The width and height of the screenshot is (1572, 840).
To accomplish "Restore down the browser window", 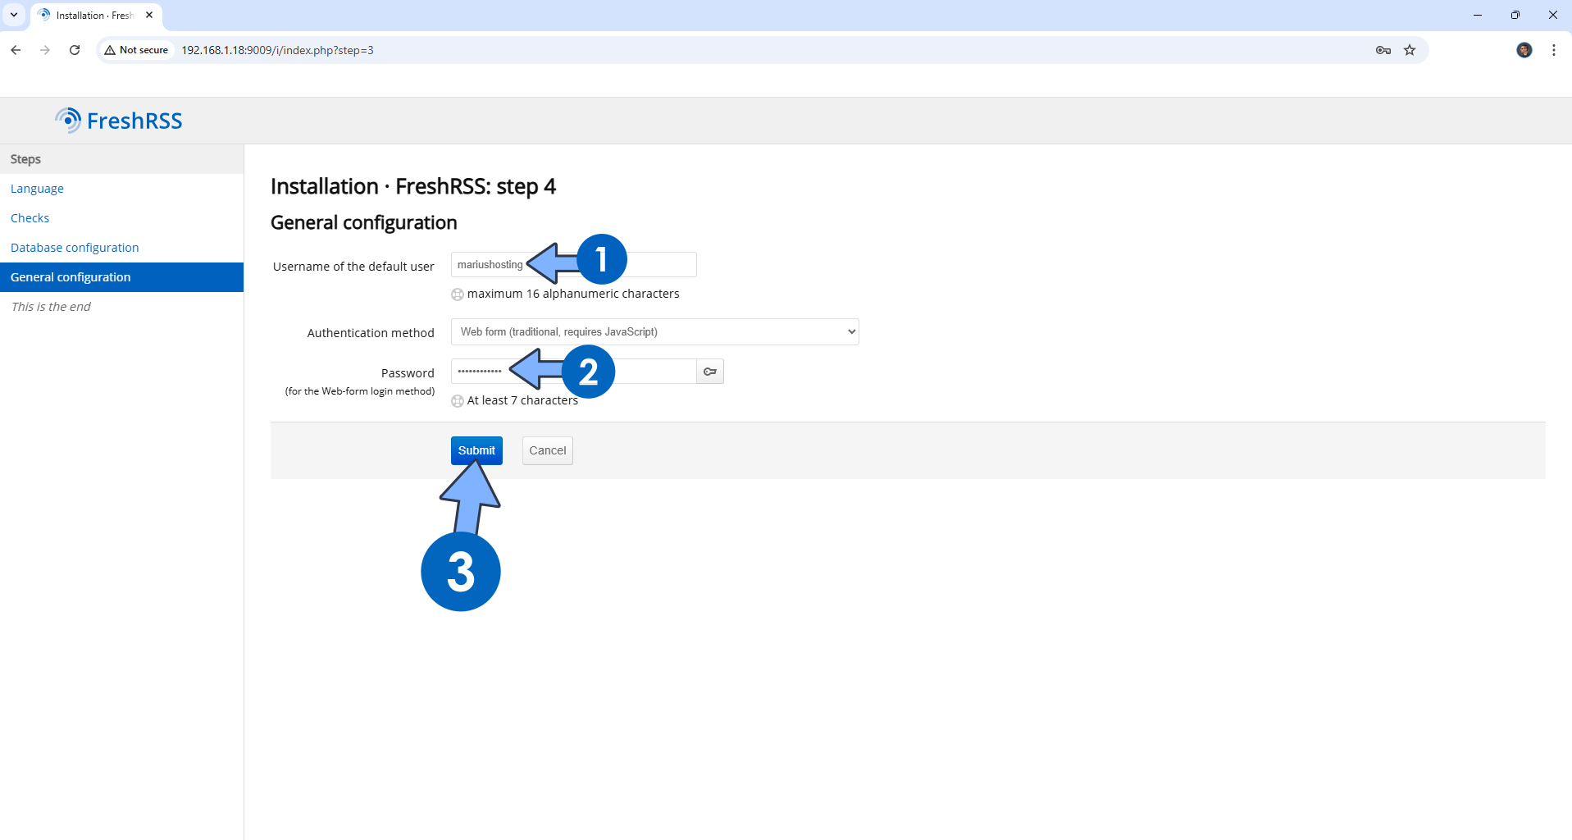I will [1515, 15].
